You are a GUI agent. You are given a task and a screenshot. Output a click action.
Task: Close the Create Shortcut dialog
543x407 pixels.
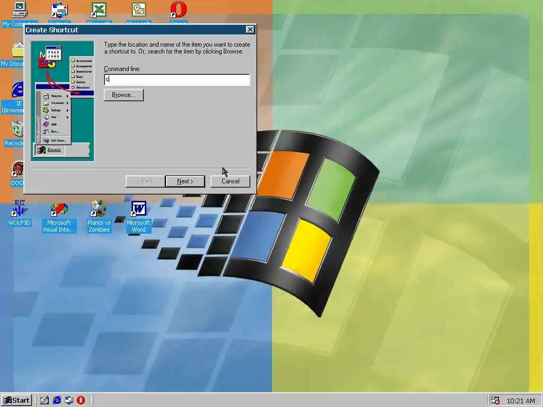(250, 30)
